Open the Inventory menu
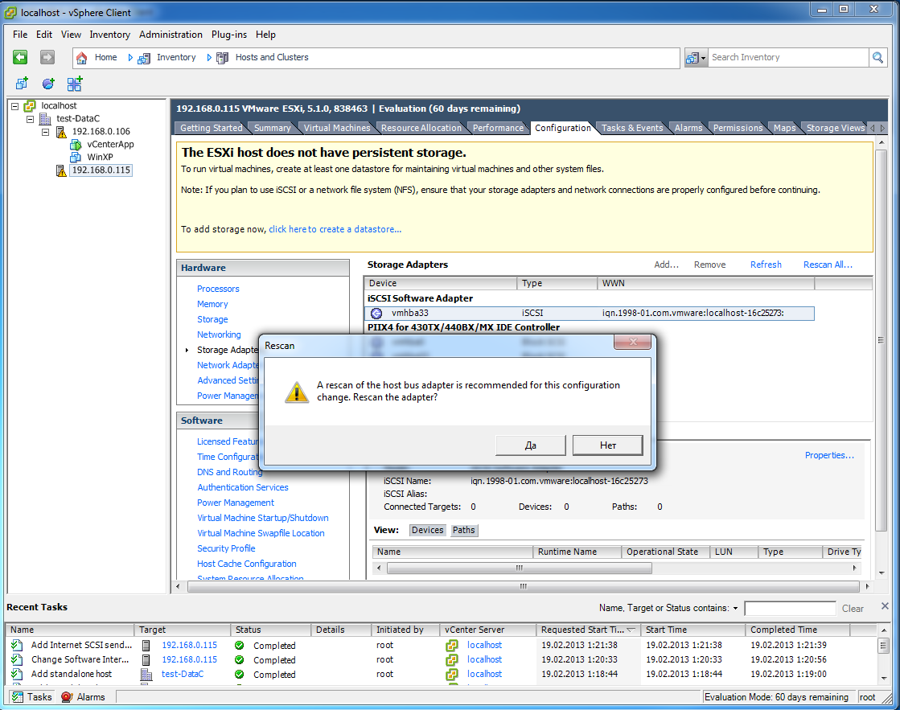 109,35
